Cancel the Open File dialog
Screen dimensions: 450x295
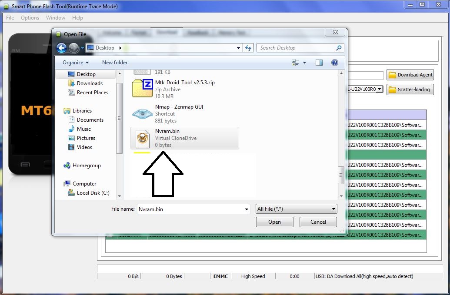coord(318,222)
